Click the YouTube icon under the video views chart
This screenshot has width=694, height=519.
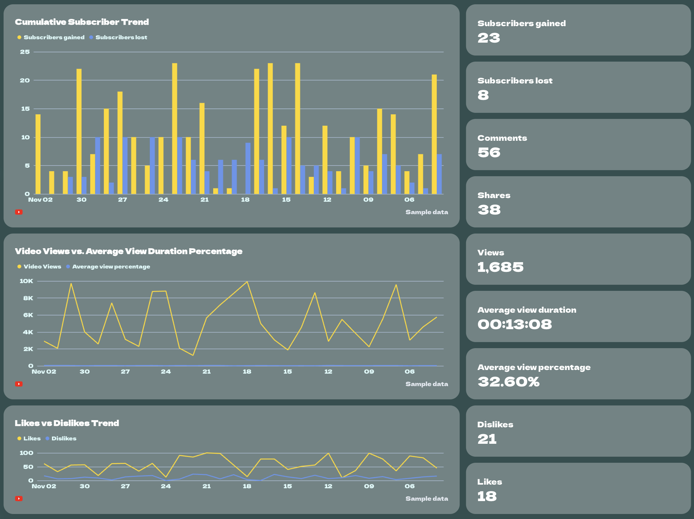click(x=19, y=384)
